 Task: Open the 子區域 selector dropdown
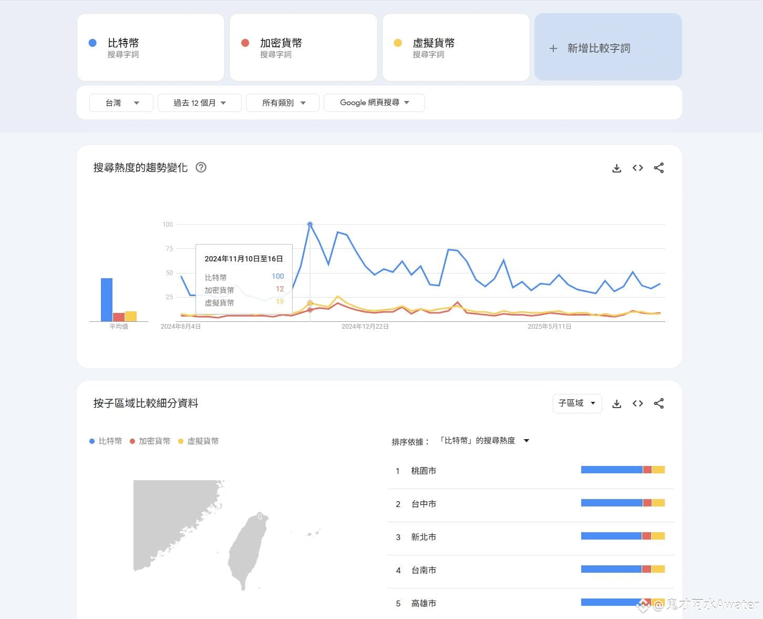pyautogui.click(x=577, y=403)
